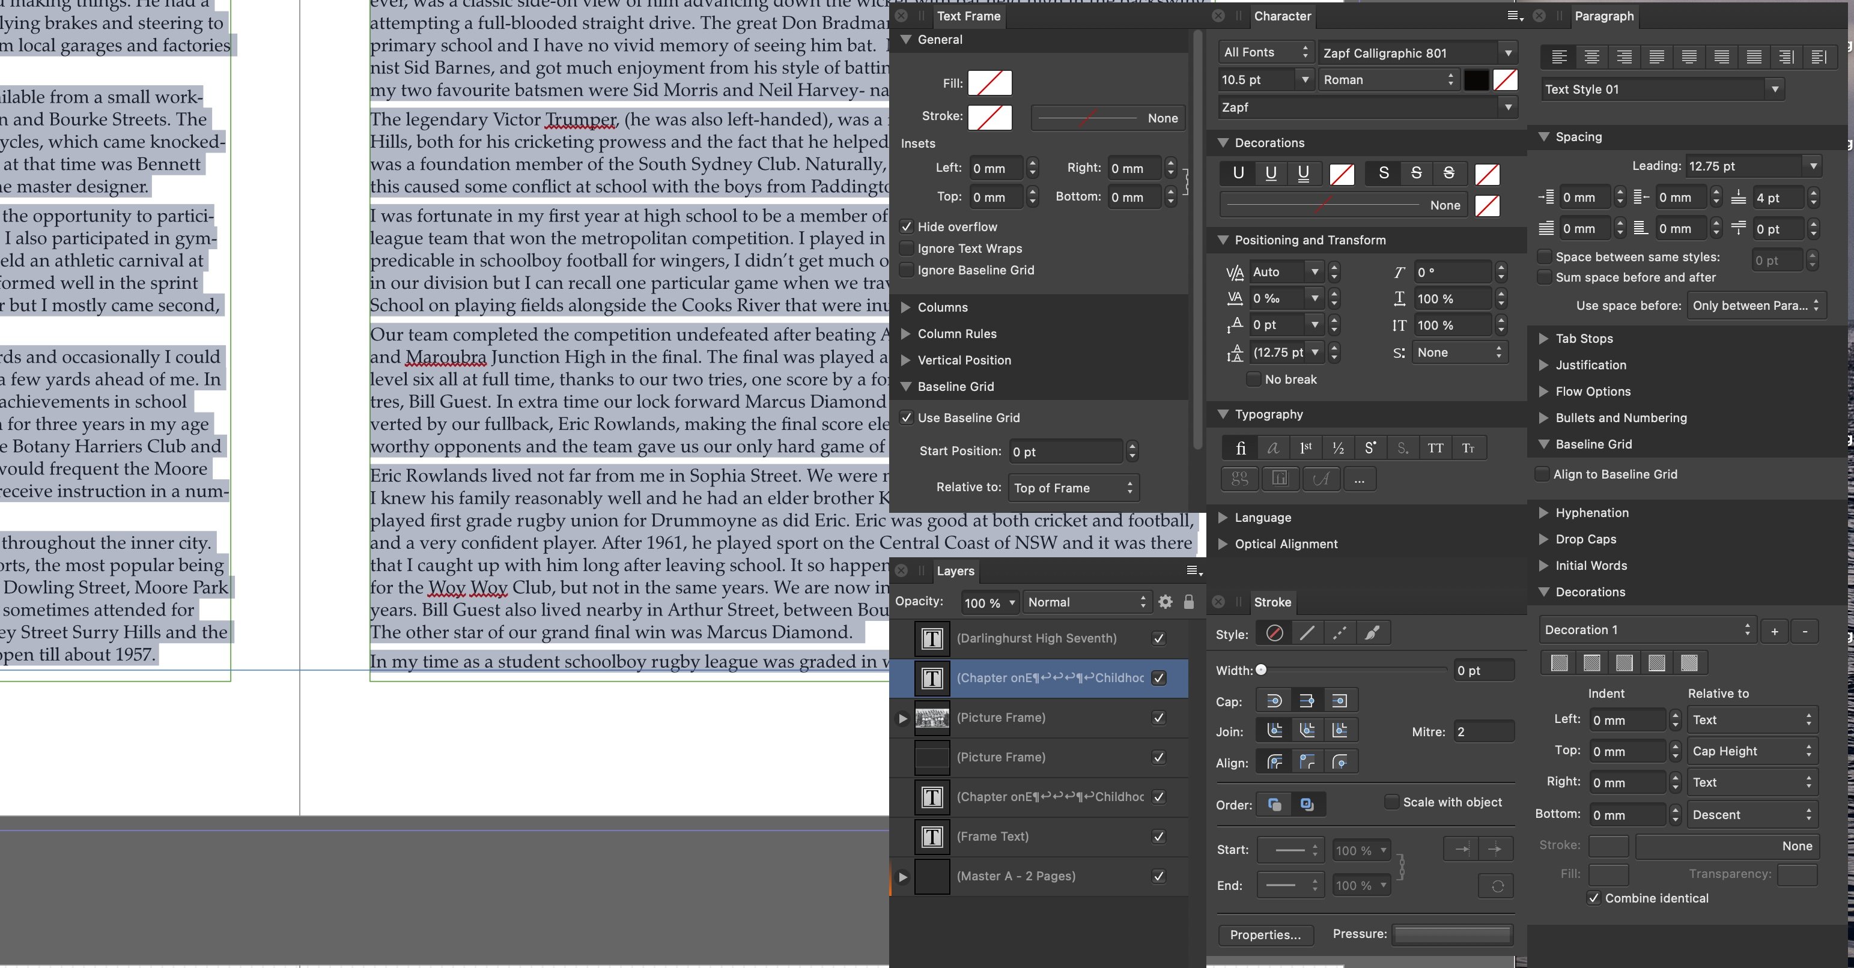Click the Start Position input field

tap(1066, 452)
